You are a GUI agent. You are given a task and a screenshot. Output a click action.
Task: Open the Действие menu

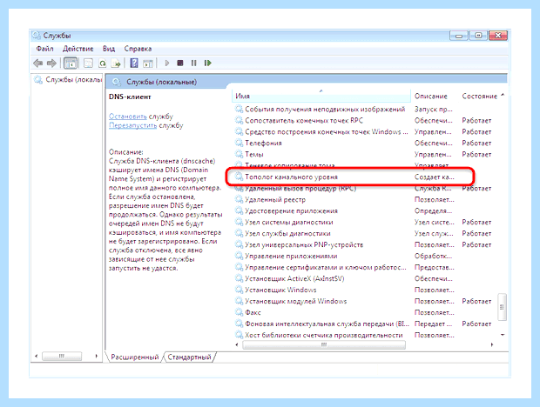click(78, 49)
